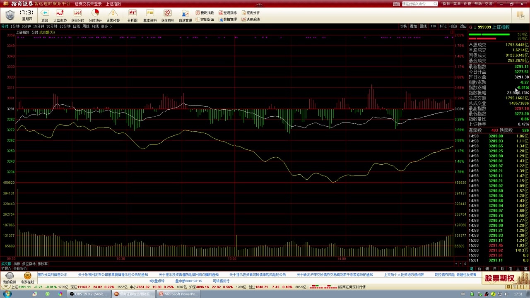Click the soft keyboard icon
Screen dimensions: 530x298
[396, 4]
